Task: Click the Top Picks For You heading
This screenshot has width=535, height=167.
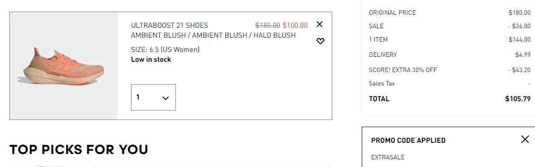Action: pos(79,150)
